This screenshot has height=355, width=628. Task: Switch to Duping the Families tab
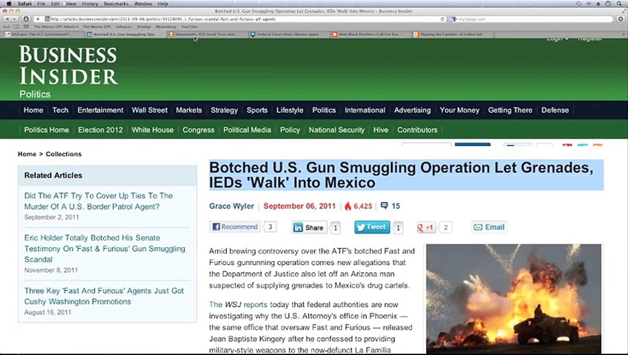click(452, 35)
